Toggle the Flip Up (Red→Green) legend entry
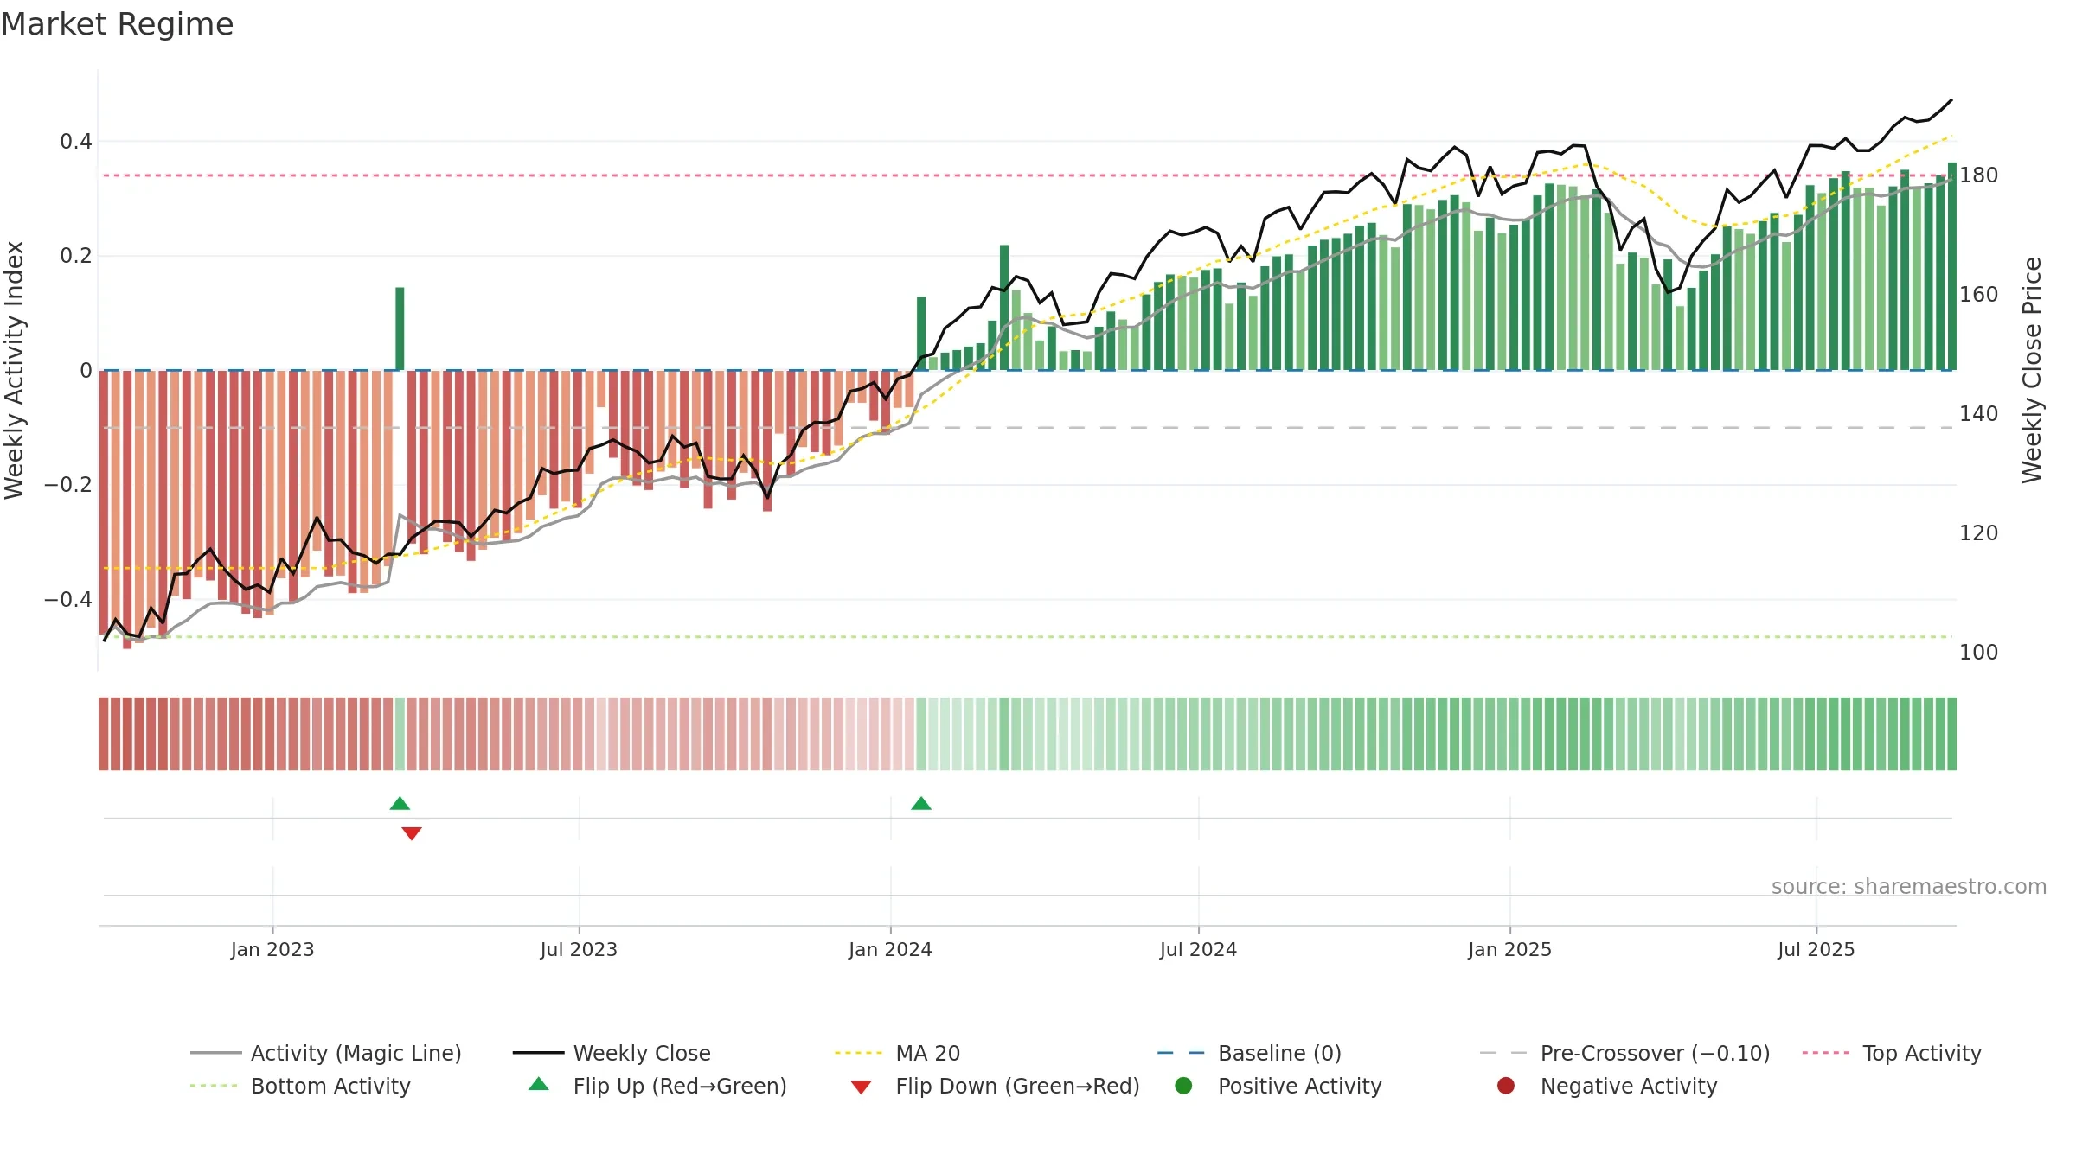 tap(657, 1086)
